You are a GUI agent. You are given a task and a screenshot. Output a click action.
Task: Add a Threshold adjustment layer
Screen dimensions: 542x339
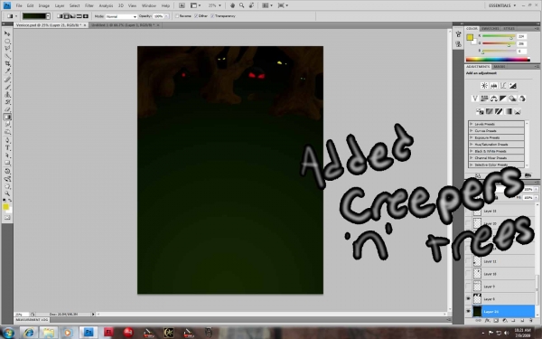click(499, 111)
